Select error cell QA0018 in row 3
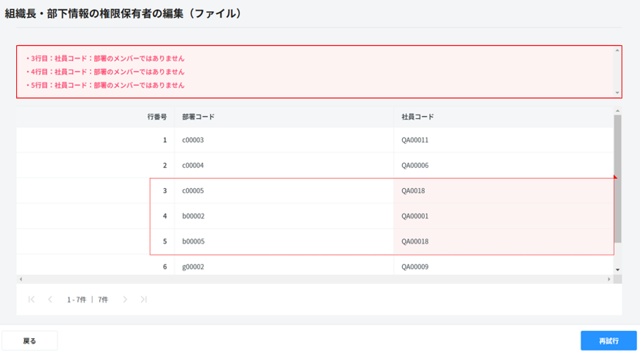Screen dimensions: 640x353 pos(413,191)
